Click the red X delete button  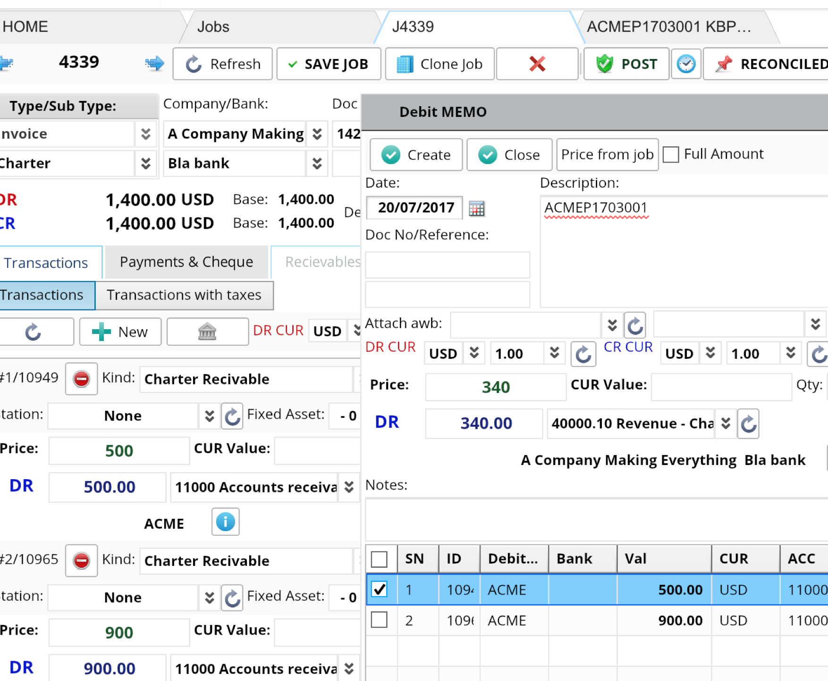[x=537, y=64]
